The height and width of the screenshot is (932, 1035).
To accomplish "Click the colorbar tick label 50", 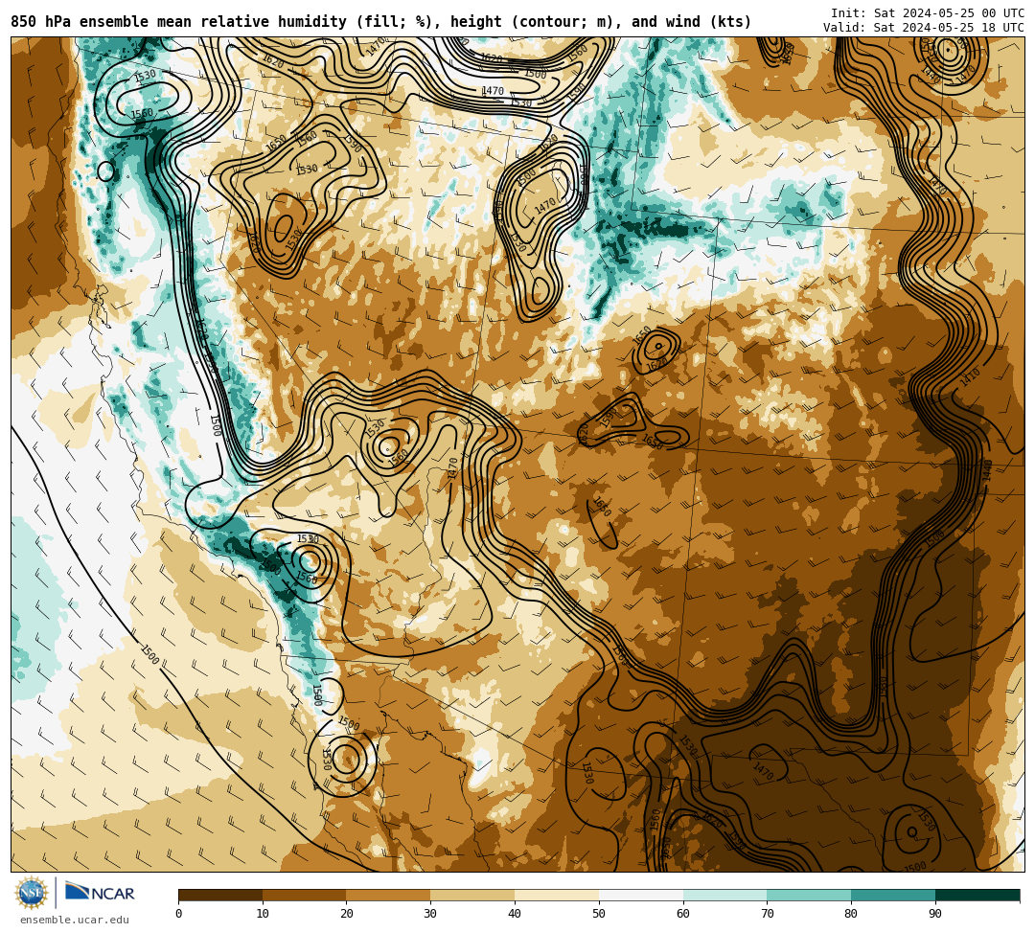I will pyautogui.click(x=599, y=914).
